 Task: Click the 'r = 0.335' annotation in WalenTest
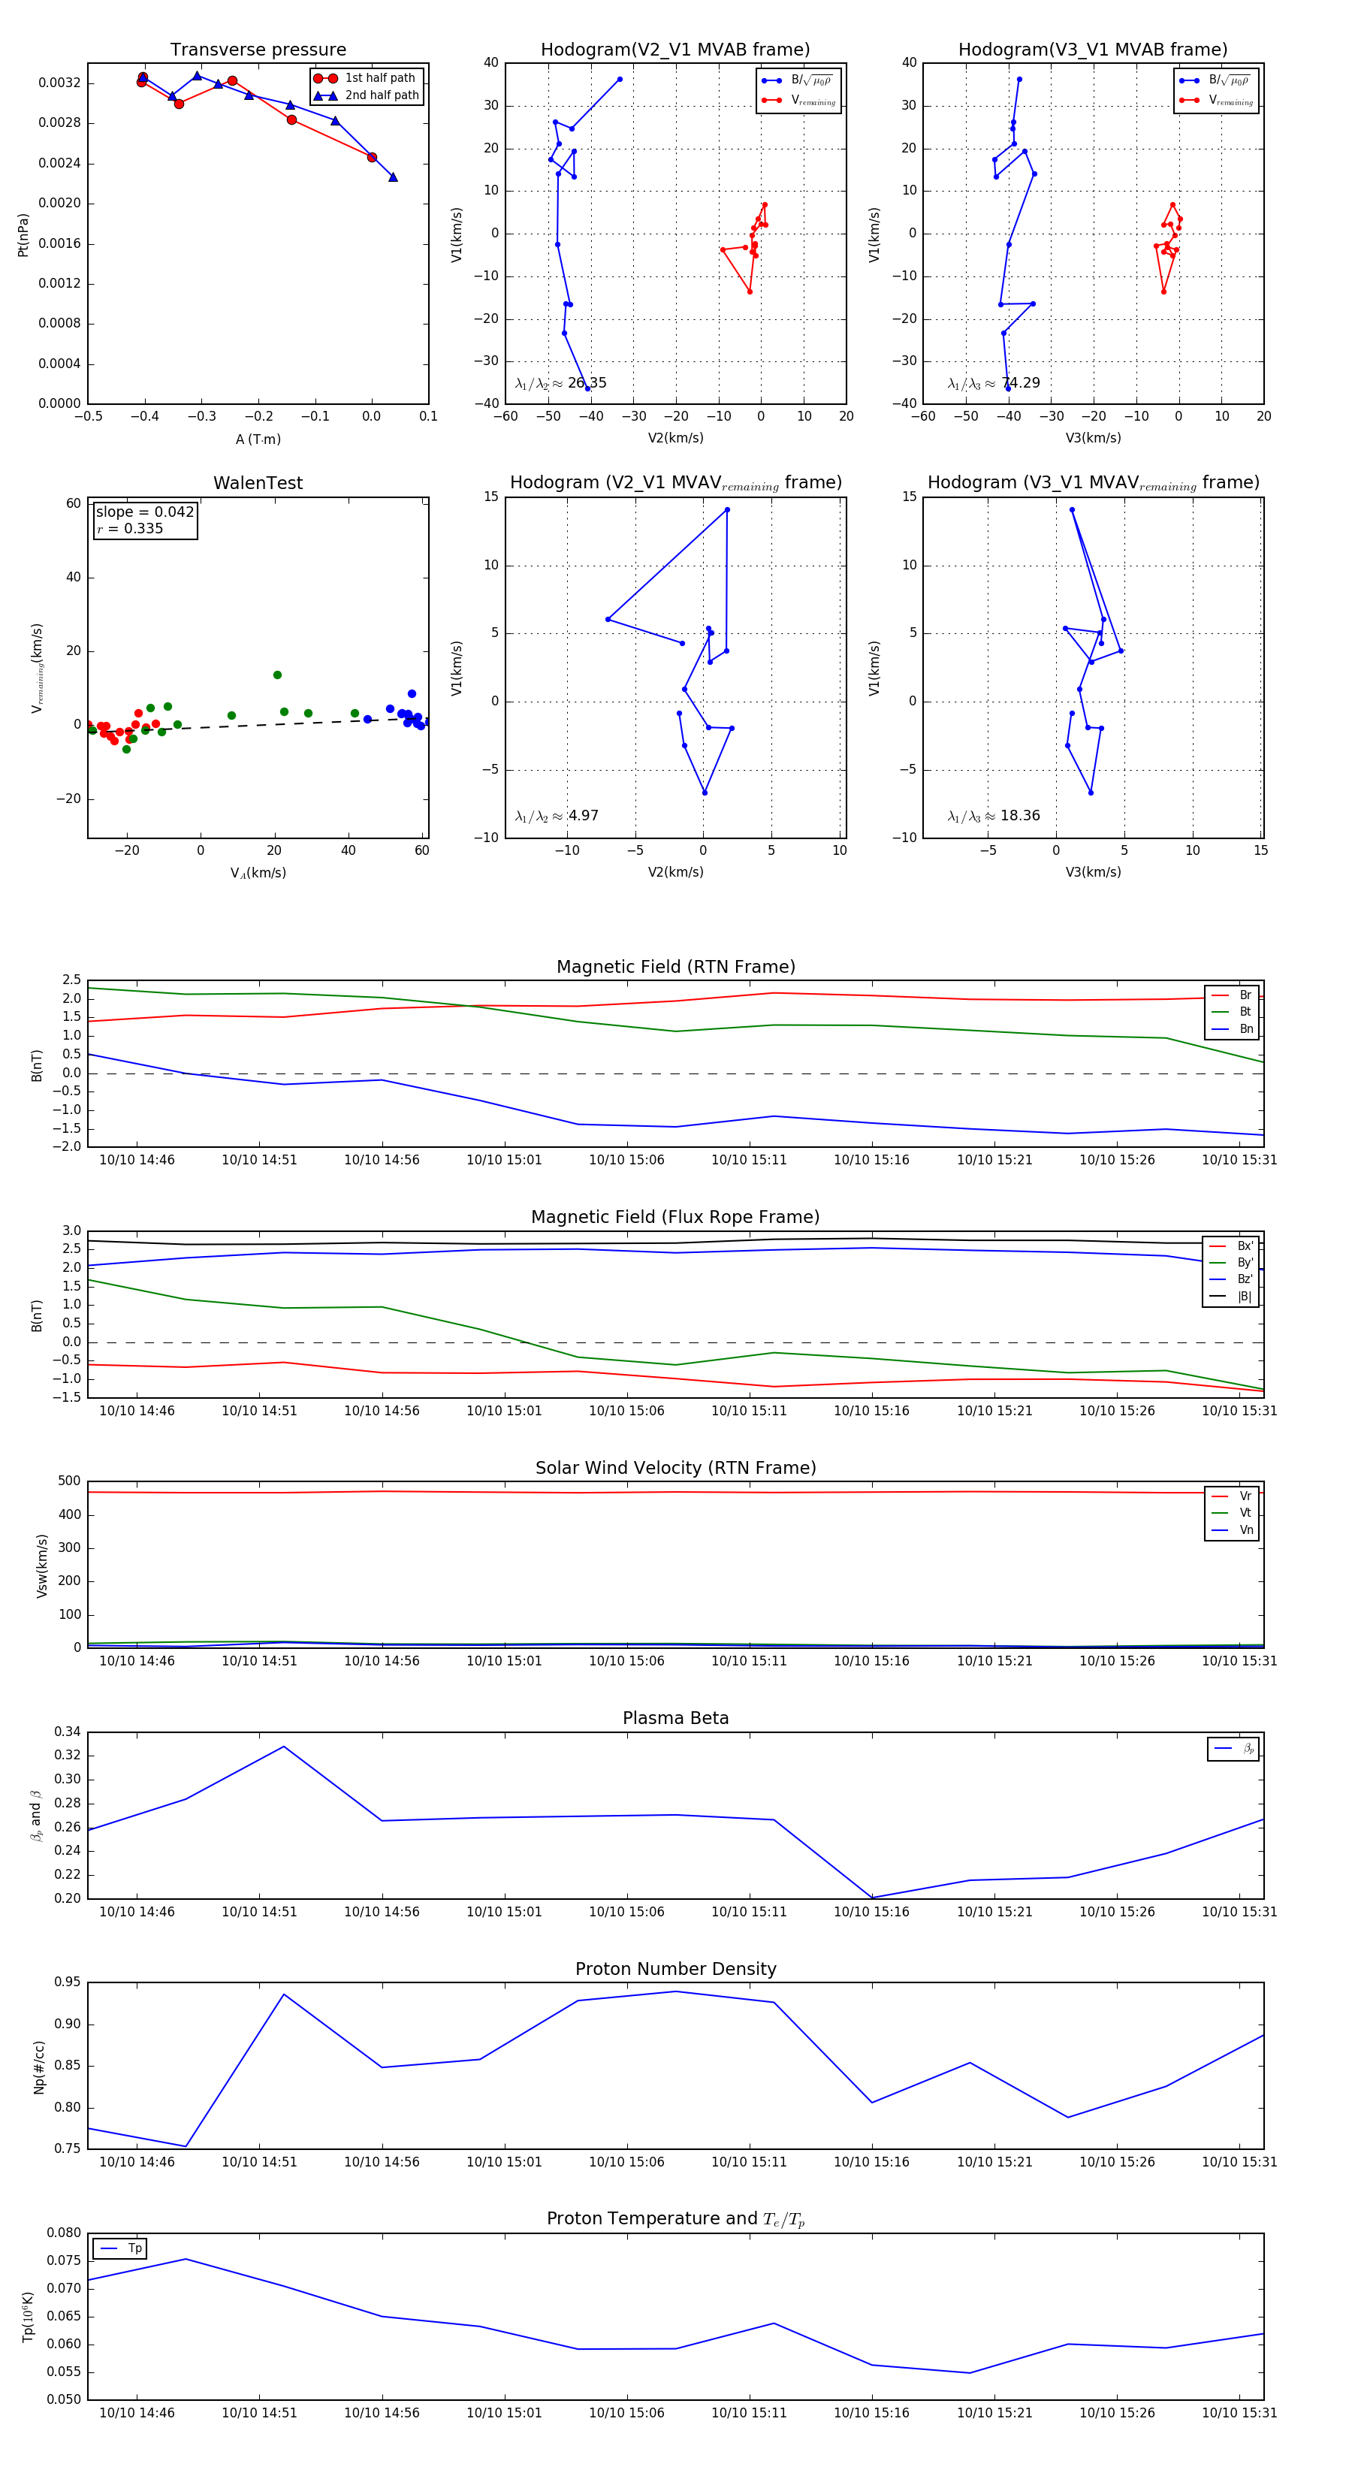(129, 528)
